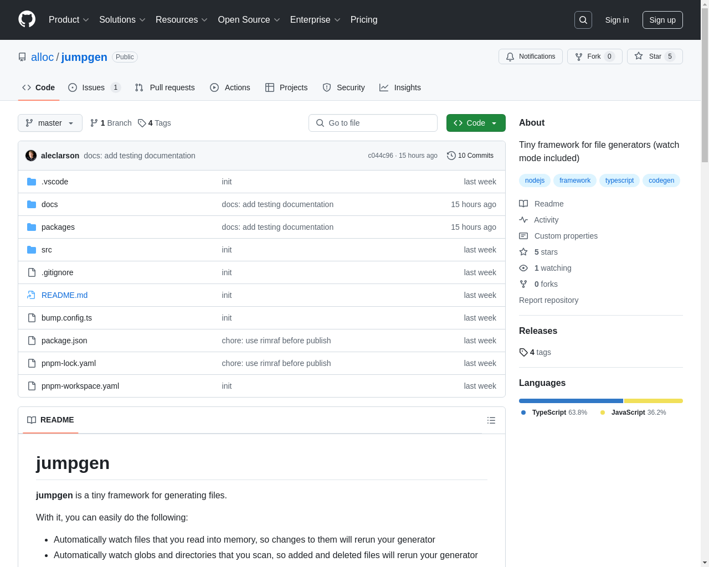This screenshot has height=567, width=709.
Task: Click the framework topic tag
Action: pyautogui.click(x=575, y=181)
